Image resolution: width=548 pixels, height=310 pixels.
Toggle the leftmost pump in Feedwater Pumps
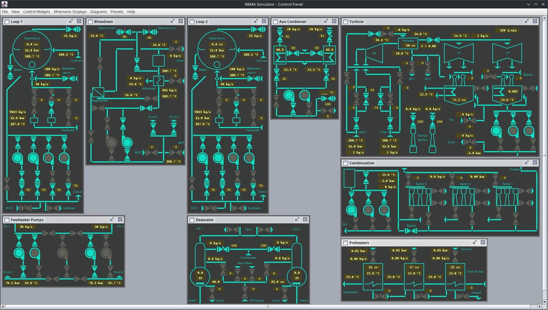click(19, 253)
